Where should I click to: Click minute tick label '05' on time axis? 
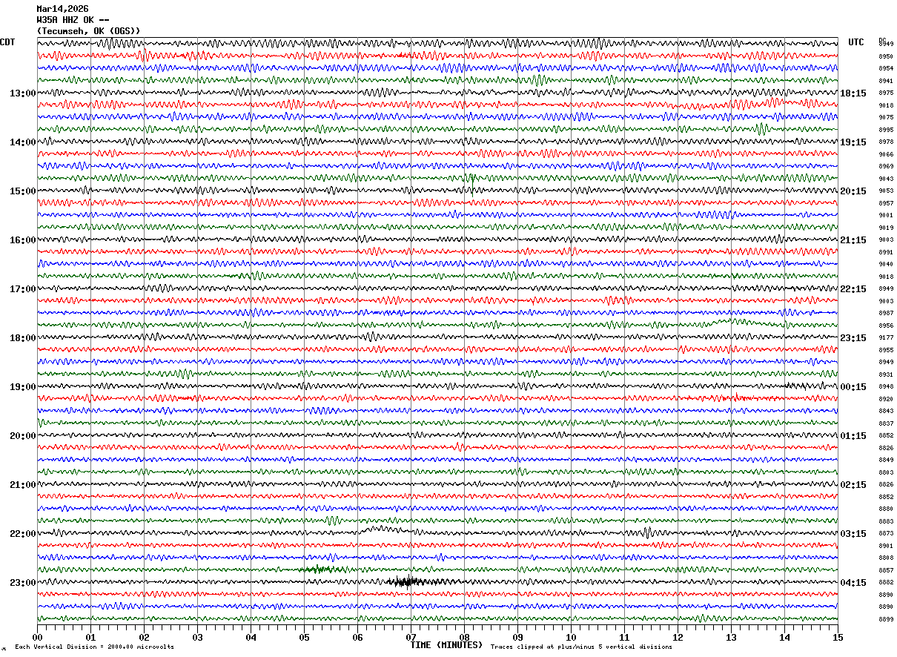[x=304, y=637]
